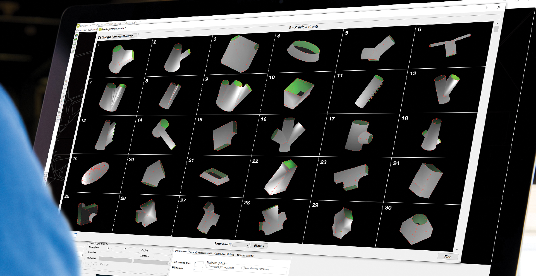Select piece 11 pipe with side nozzles
Image resolution: width=536 pixels, height=276 pixels.
tap(369, 92)
